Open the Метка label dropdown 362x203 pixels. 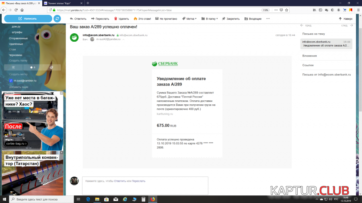pyautogui.click(x=189, y=18)
